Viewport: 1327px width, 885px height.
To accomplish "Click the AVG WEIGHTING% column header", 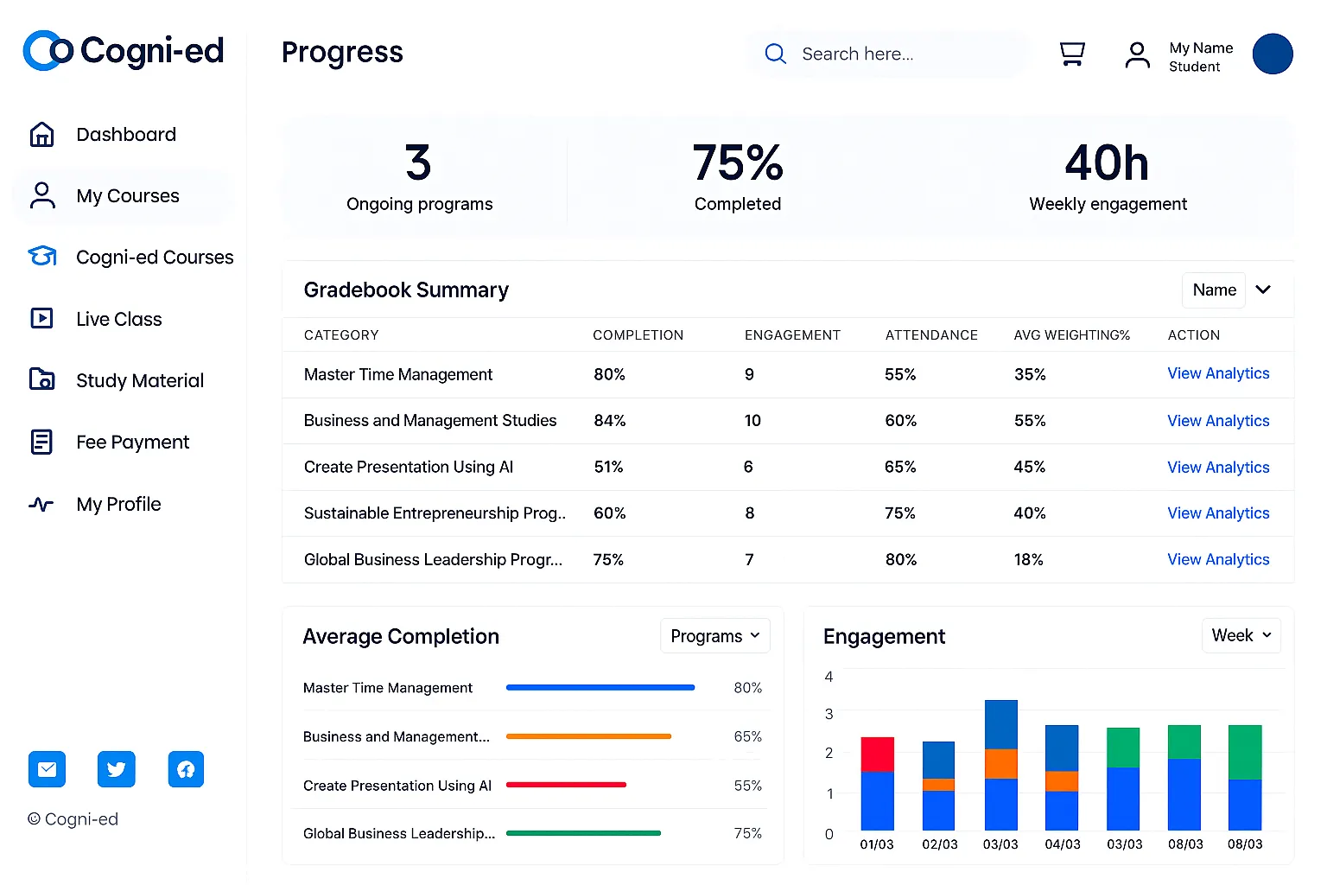I will 1071,335.
